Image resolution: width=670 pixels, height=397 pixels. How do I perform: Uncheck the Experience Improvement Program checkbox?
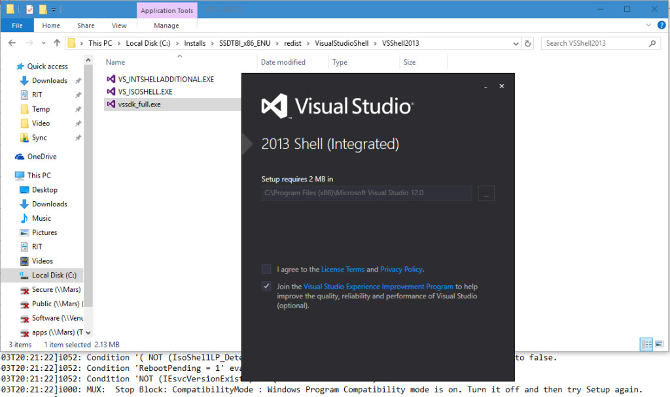pos(266,286)
